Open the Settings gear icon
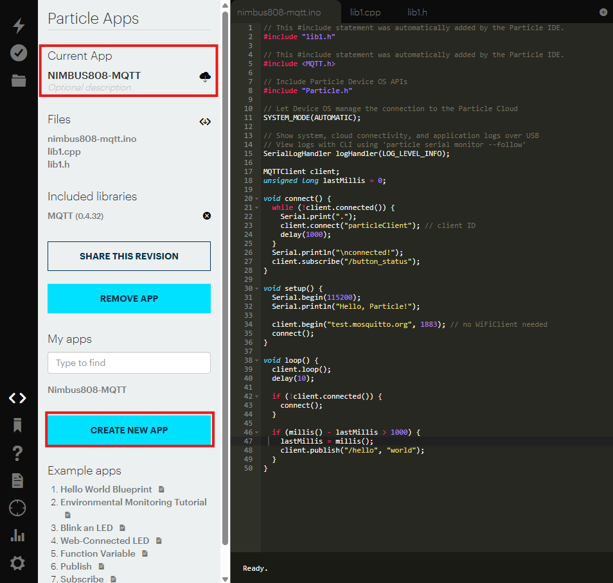The image size is (613, 583). click(x=17, y=563)
